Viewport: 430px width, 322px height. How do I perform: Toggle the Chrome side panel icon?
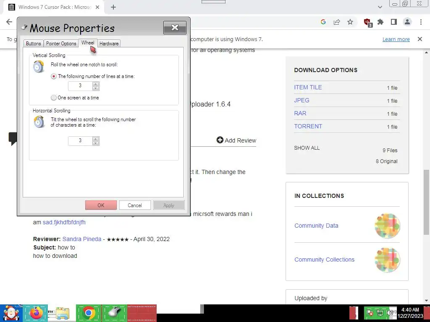pos(394,22)
